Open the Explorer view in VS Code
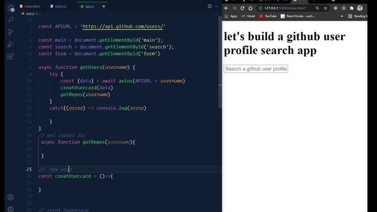This screenshot has height=212, width=377. [11, 8]
